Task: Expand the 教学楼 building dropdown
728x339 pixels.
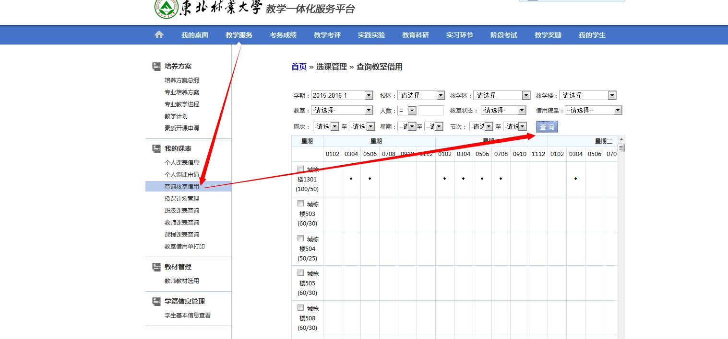Action: (587, 95)
